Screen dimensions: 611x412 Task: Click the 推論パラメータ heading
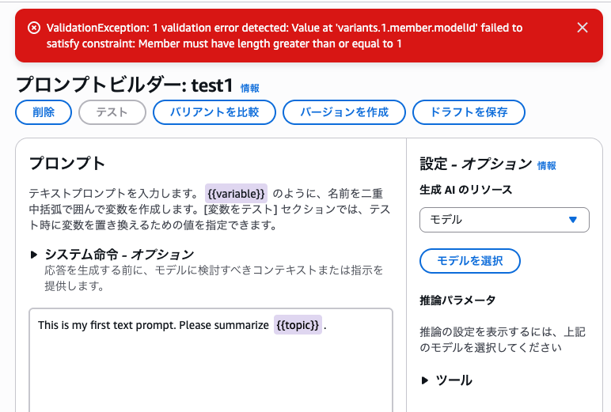pyautogui.click(x=457, y=300)
